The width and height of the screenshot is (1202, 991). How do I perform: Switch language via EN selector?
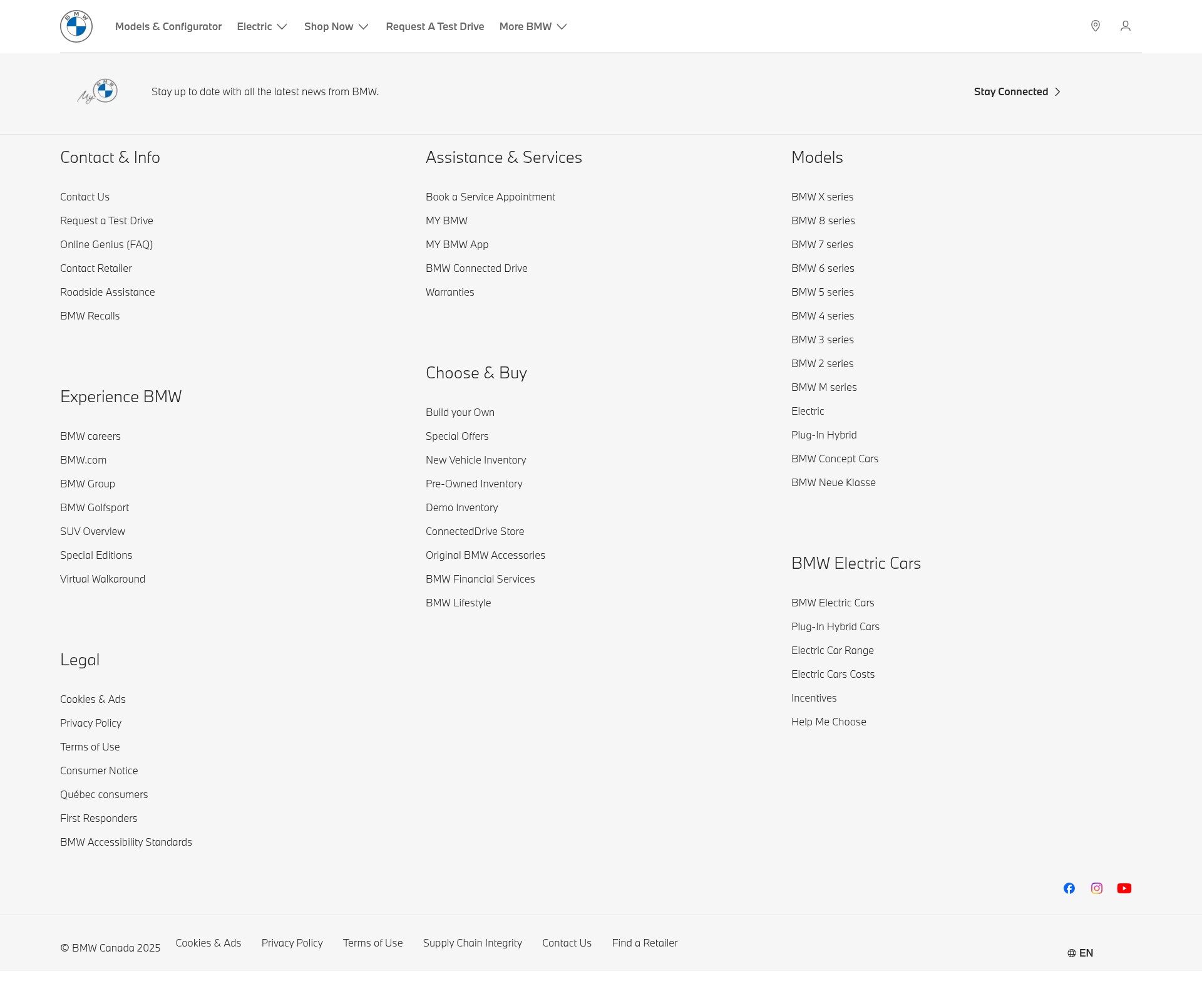(x=1081, y=953)
